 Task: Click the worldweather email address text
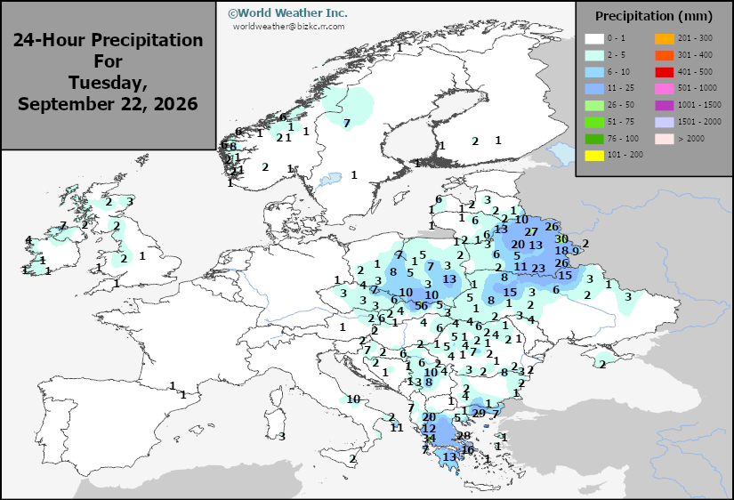(289, 27)
